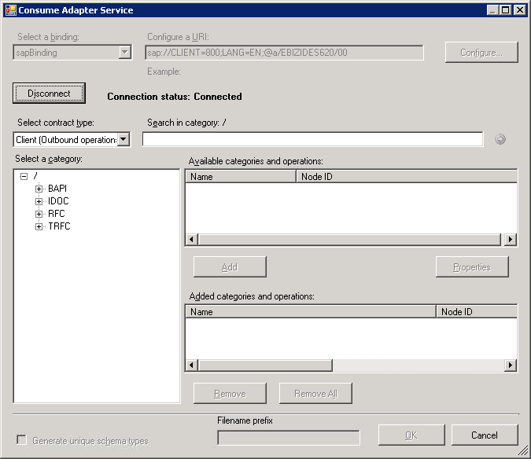Toggle Generate unique schema types checkbox

click(x=22, y=439)
